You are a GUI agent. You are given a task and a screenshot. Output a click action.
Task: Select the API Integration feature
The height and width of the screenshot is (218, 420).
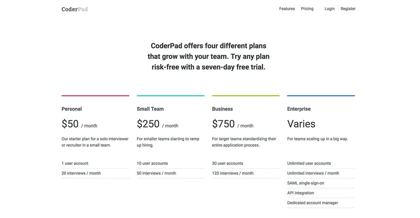point(300,192)
